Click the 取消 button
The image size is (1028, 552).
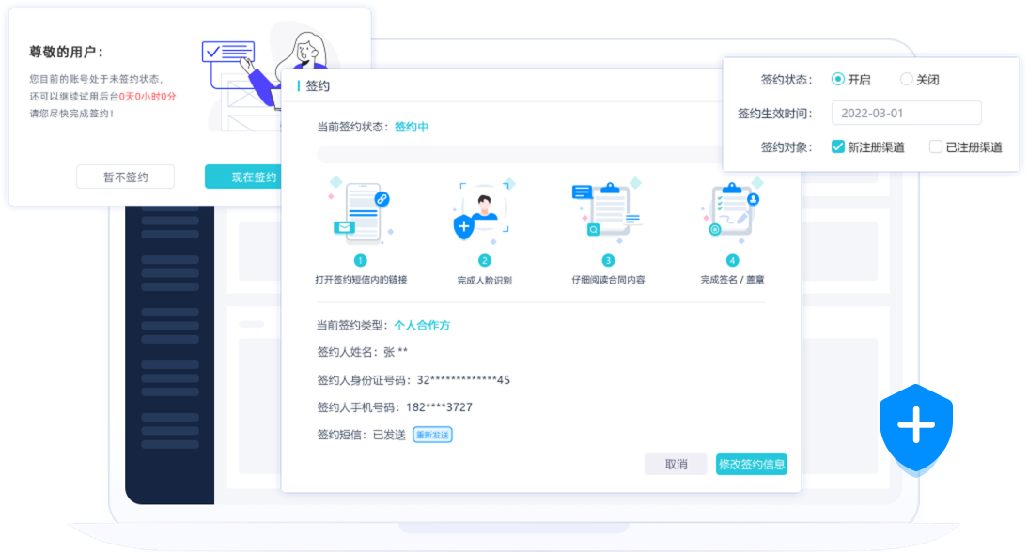coord(676,464)
